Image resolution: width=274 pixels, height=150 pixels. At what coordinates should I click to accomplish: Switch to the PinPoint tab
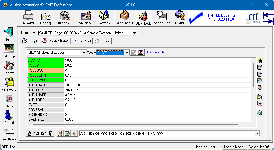click(x=82, y=41)
